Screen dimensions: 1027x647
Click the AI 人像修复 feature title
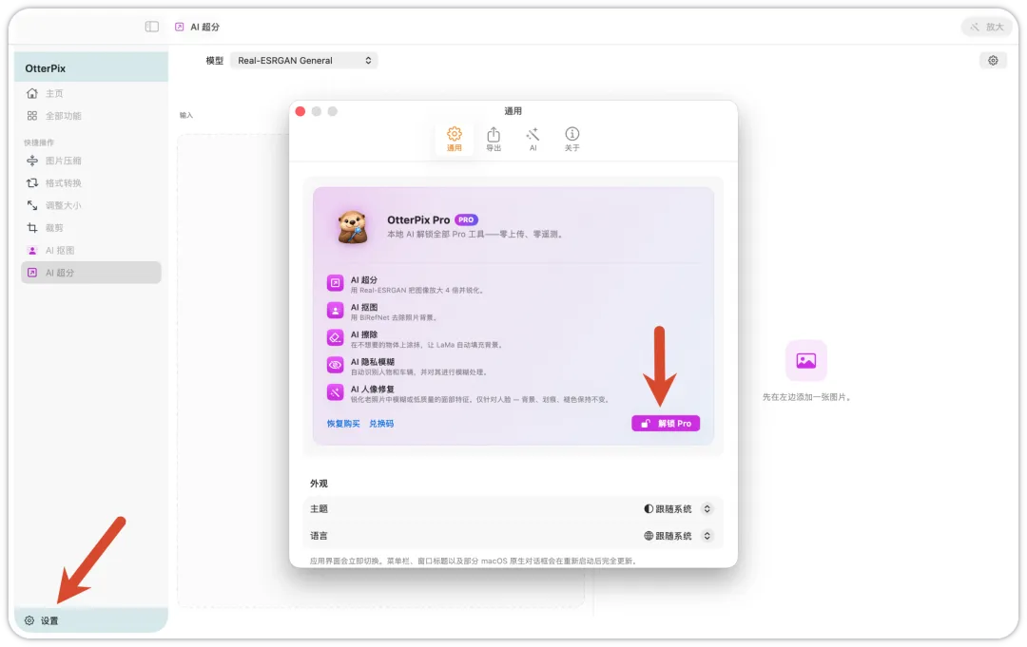(x=372, y=390)
